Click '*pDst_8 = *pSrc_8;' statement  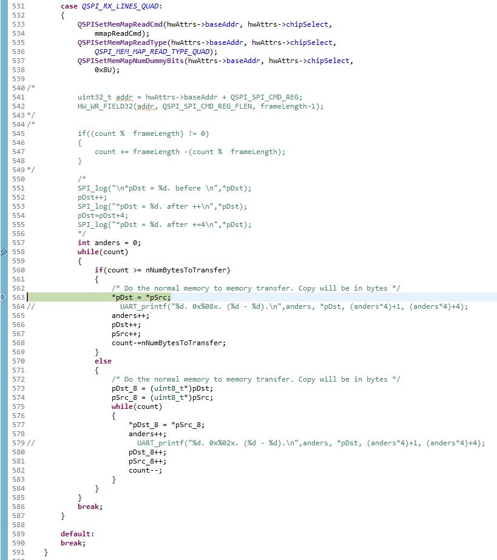pyautogui.click(x=167, y=425)
